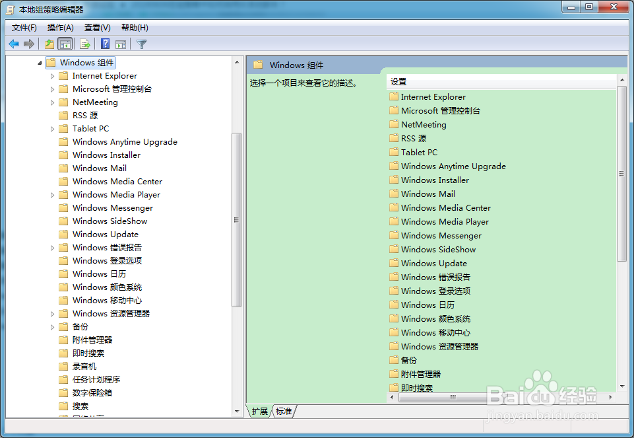Click the Windows SideShow folder icon in the right pane
This screenshot has height=438, width=634.
click(x=394, y=249)
